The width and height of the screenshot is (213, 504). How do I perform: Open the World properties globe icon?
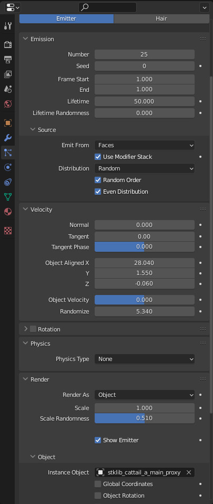point(8,104)
